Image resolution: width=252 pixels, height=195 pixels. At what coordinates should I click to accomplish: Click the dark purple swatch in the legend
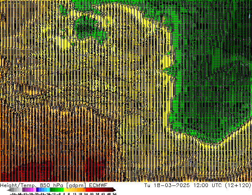23,189
